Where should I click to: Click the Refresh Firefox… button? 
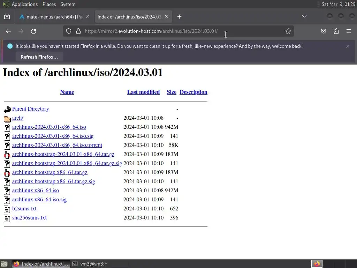tap(39, 57)
